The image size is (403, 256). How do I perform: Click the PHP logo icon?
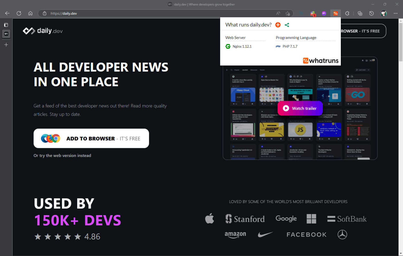click(x=278, y=46)
